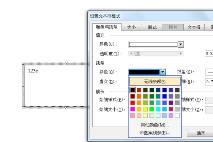Pick the blue-gray swatch in the second row
This screenshot has height=142, width=213.
[x=171, y=96]
